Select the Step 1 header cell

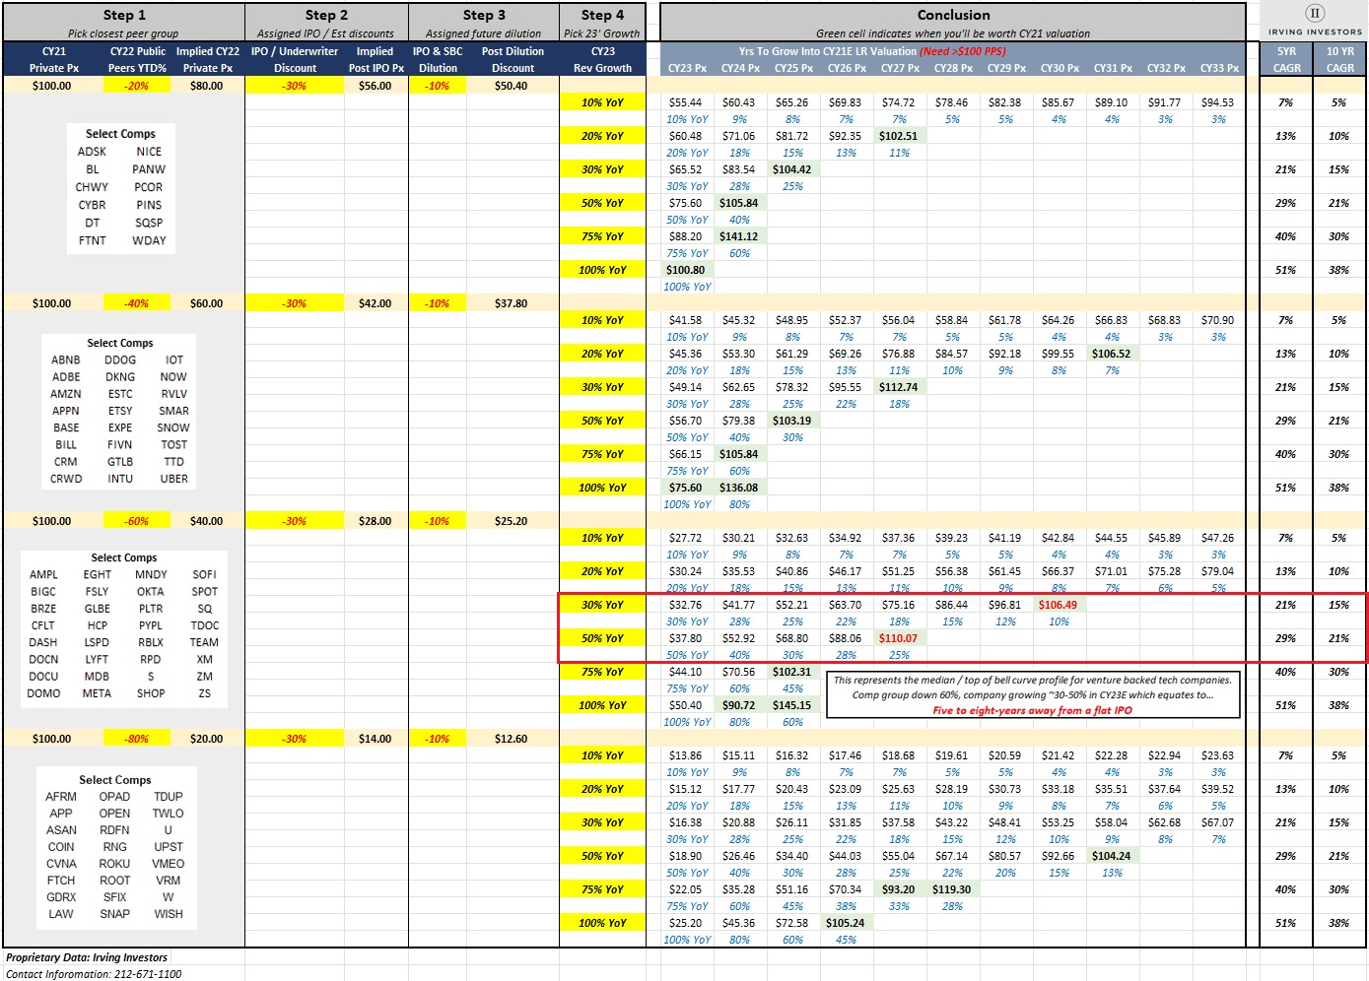[x=124, y=15]
